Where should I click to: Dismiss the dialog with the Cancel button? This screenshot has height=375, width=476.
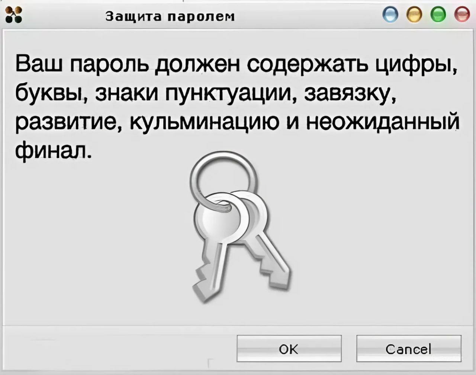click(x=409, y=349)
